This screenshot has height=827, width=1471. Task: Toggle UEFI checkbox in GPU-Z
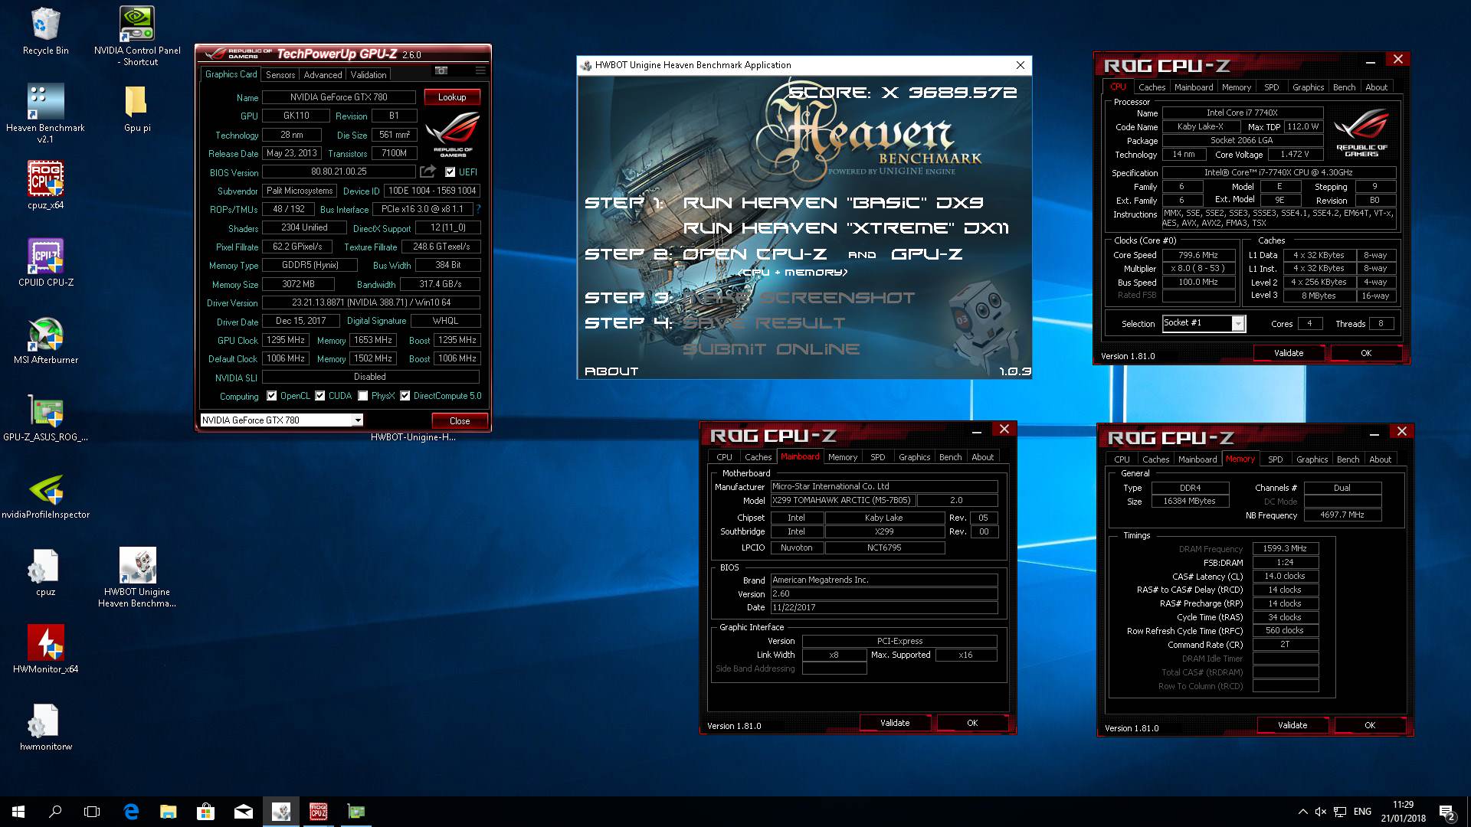coord(450,172)
